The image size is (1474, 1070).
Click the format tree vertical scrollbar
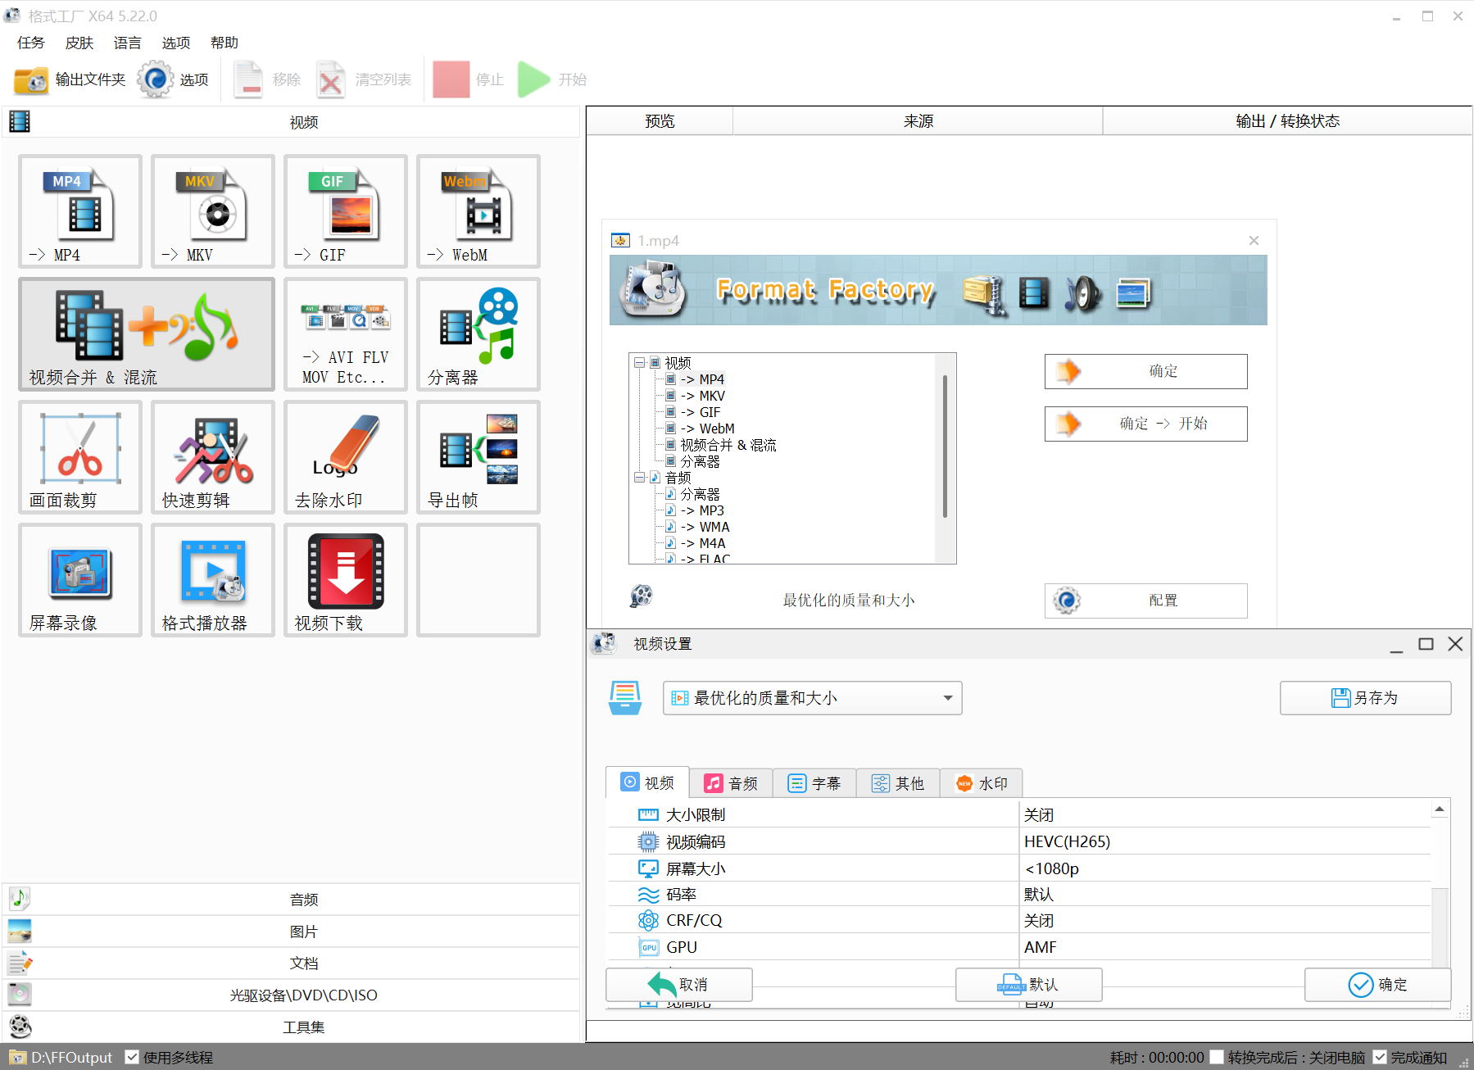click(945, 447)
